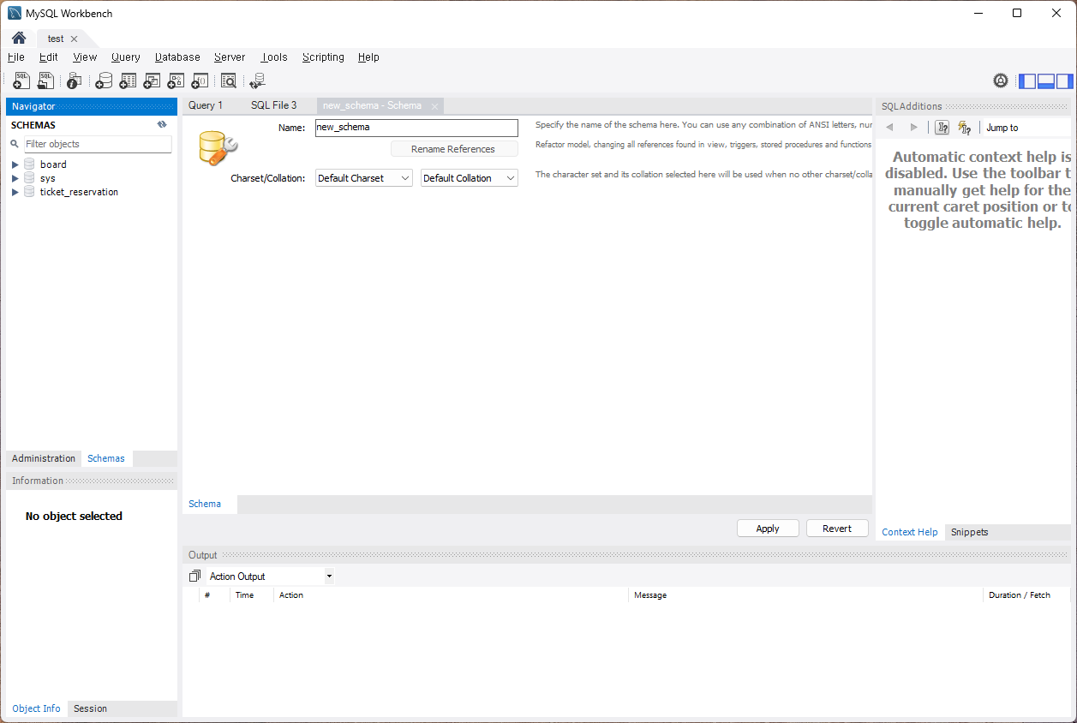Open the inspector for selected object

[x=75, y=81]
